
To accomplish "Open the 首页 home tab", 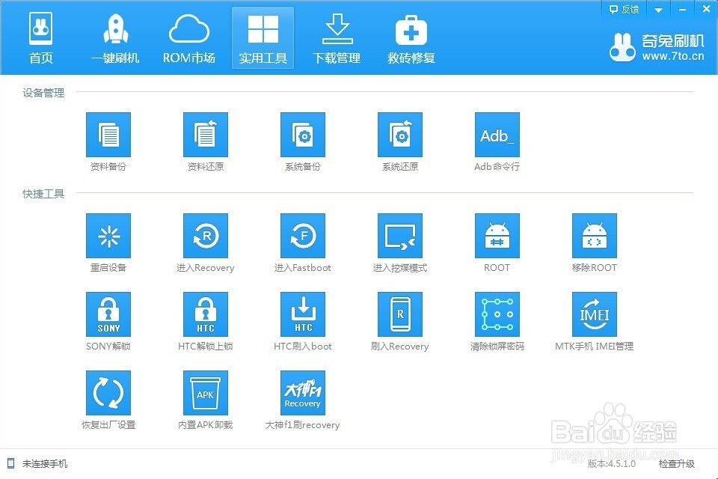I will coord(40,38).
